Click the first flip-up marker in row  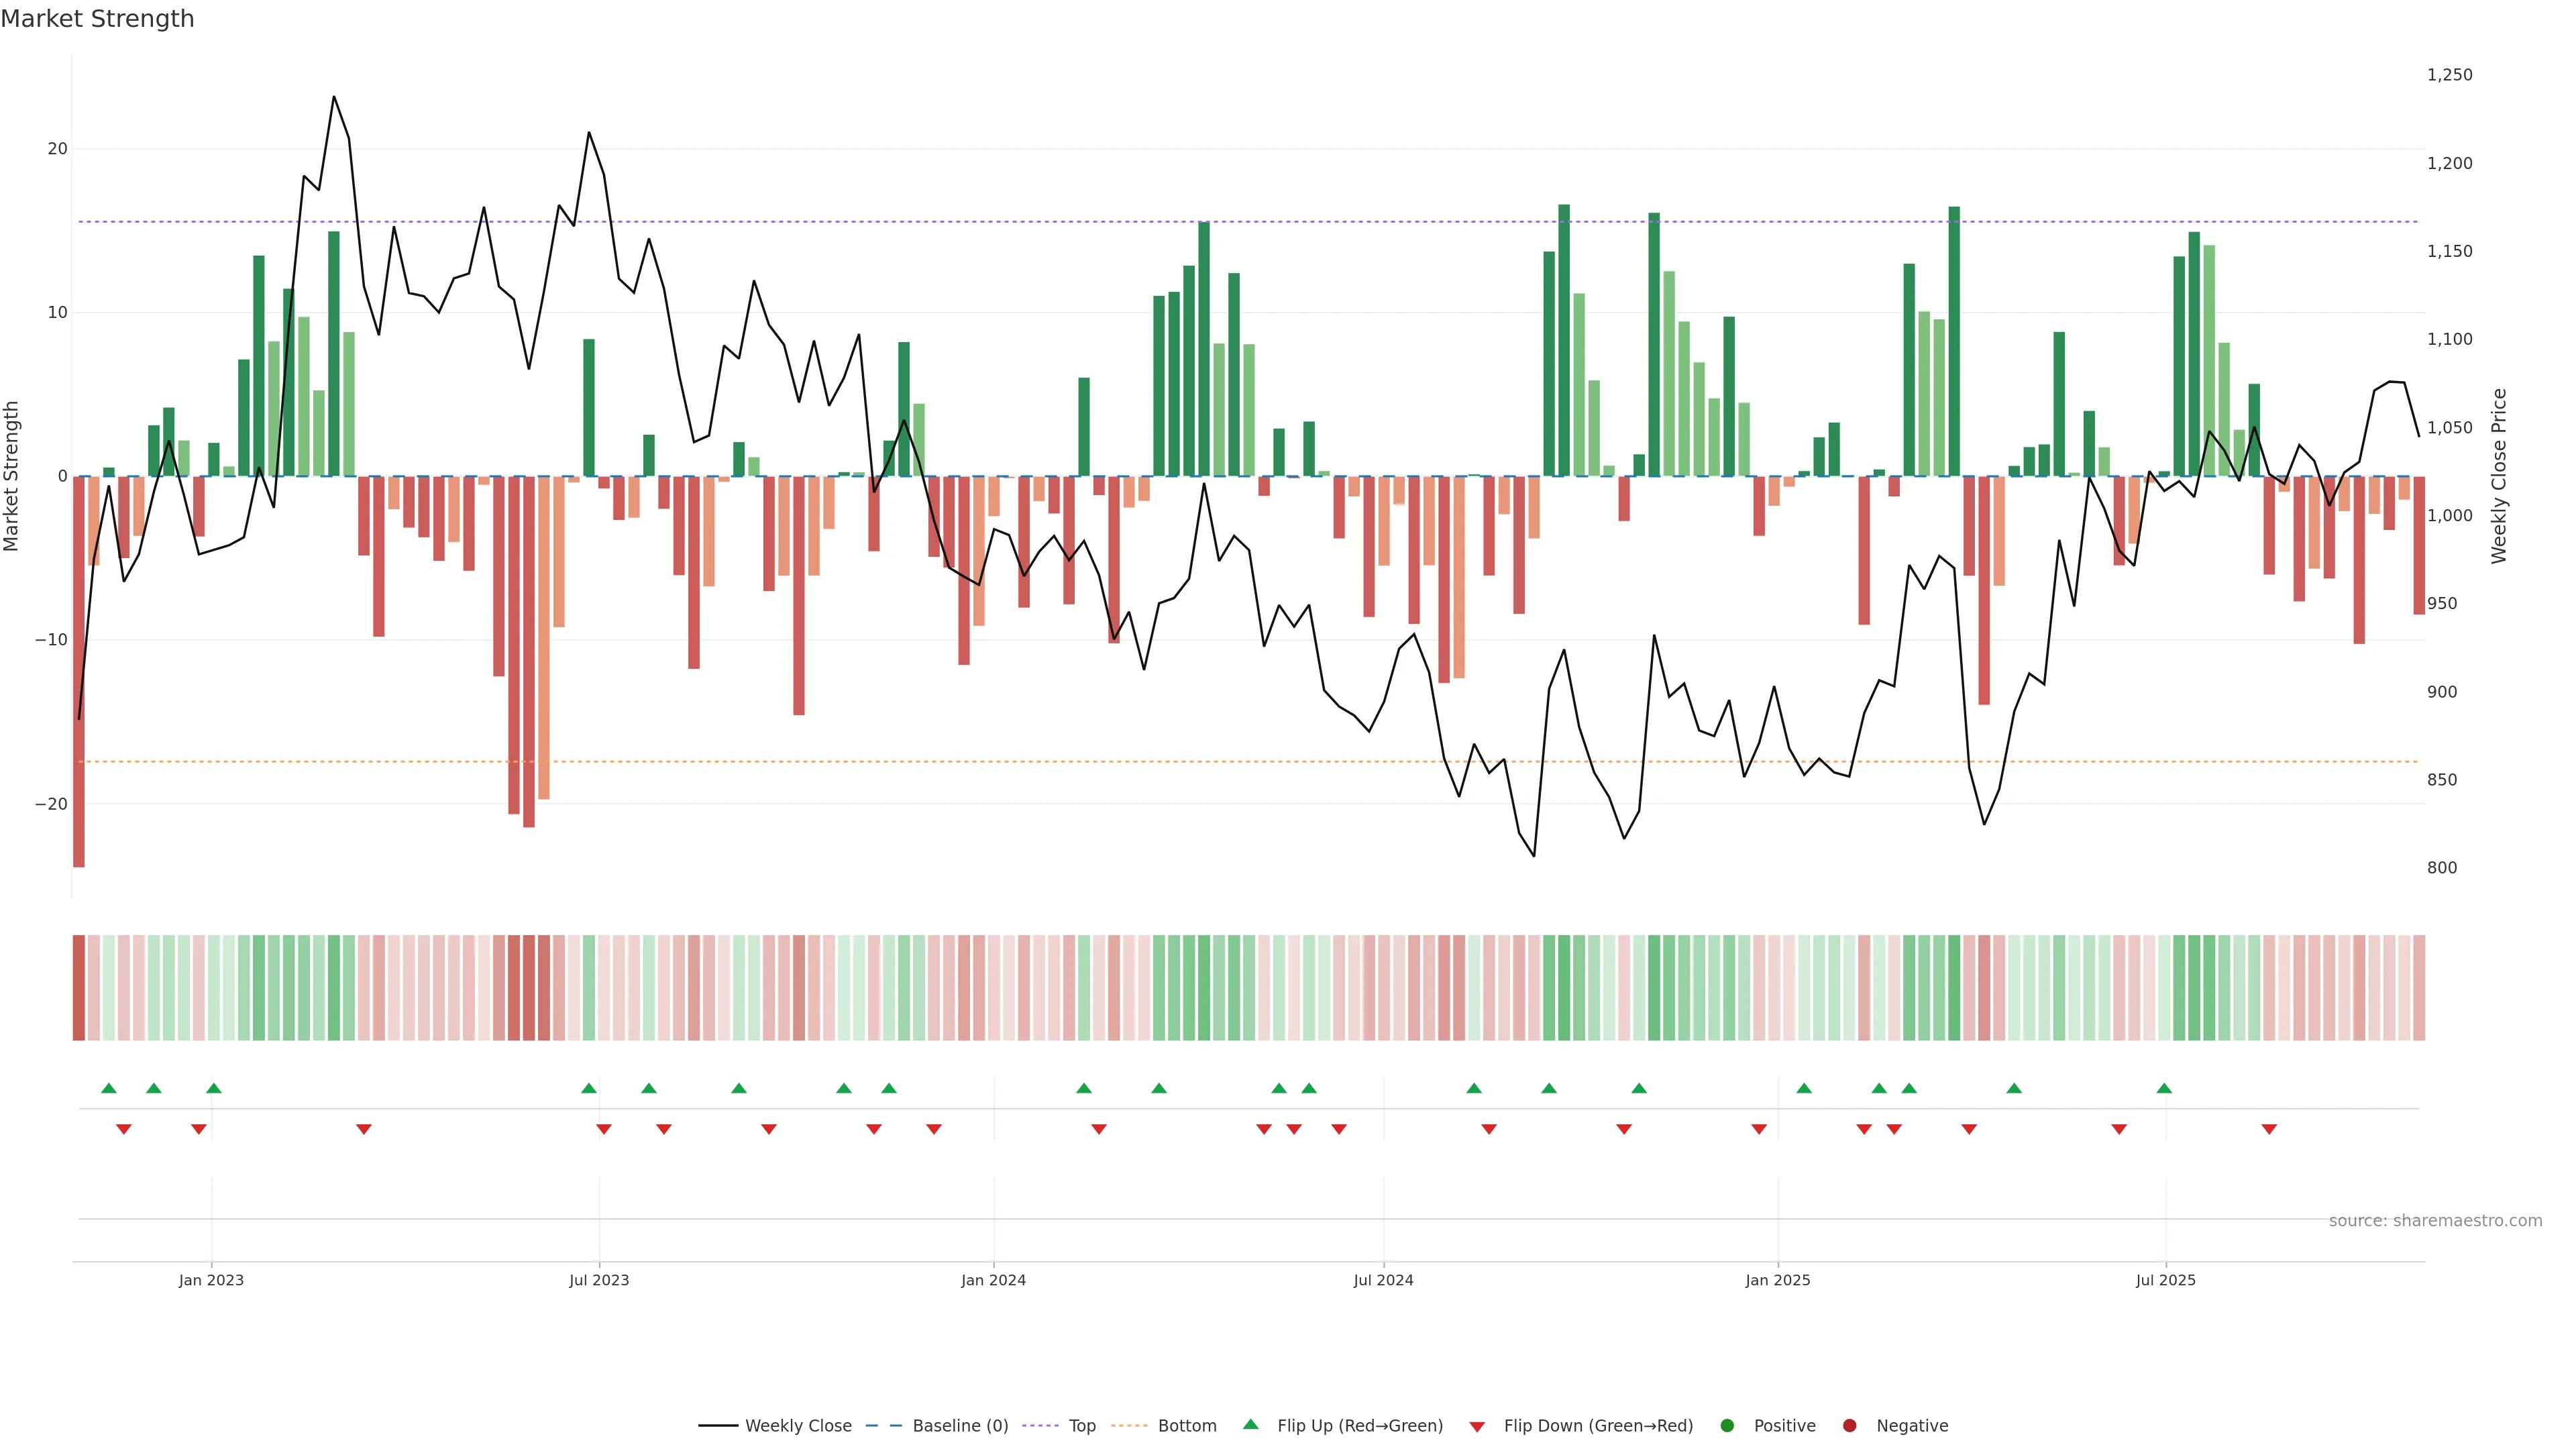(x=109, y=1088)
